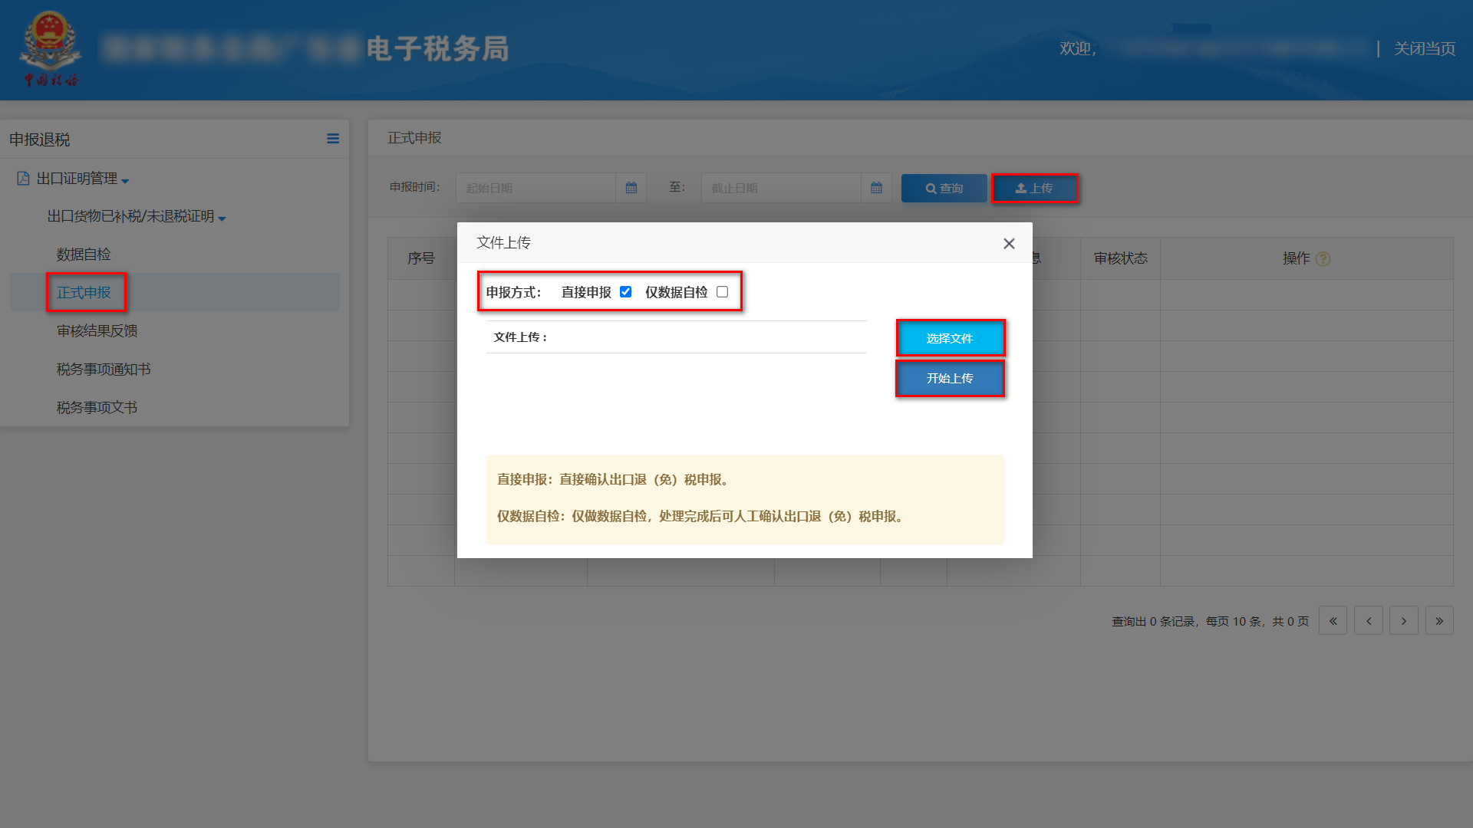Click the 截止日期 date input field
Image resolution: width=1473 pixels, height=828 pixels.
point(775,188)
